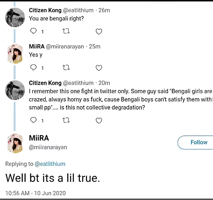Retweet Citizen Kong's 20m tweet
Screen dimensions: 213x200
click(x=66, y=120)
